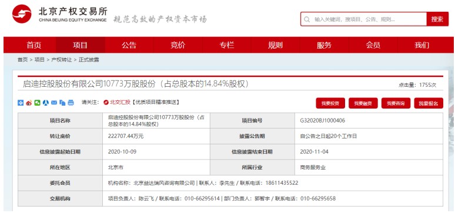Click the 披露公告期 header cell
The image size is (455, 213).
tap(252, 136)
